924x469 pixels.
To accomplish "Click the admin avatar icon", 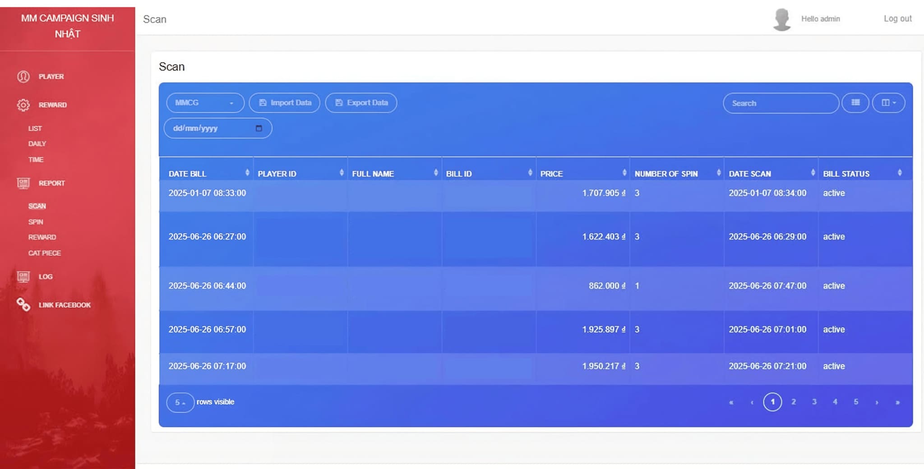I will (781, 19).
